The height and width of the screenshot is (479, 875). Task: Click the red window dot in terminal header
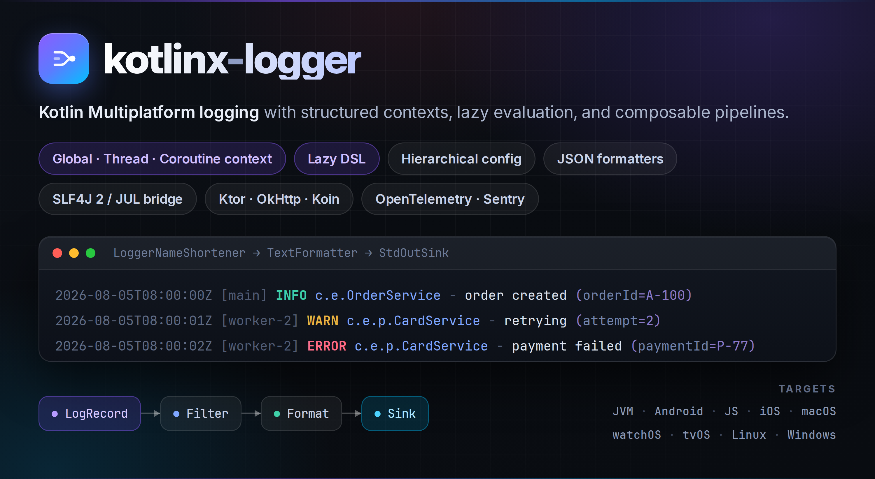click(57, 253)
